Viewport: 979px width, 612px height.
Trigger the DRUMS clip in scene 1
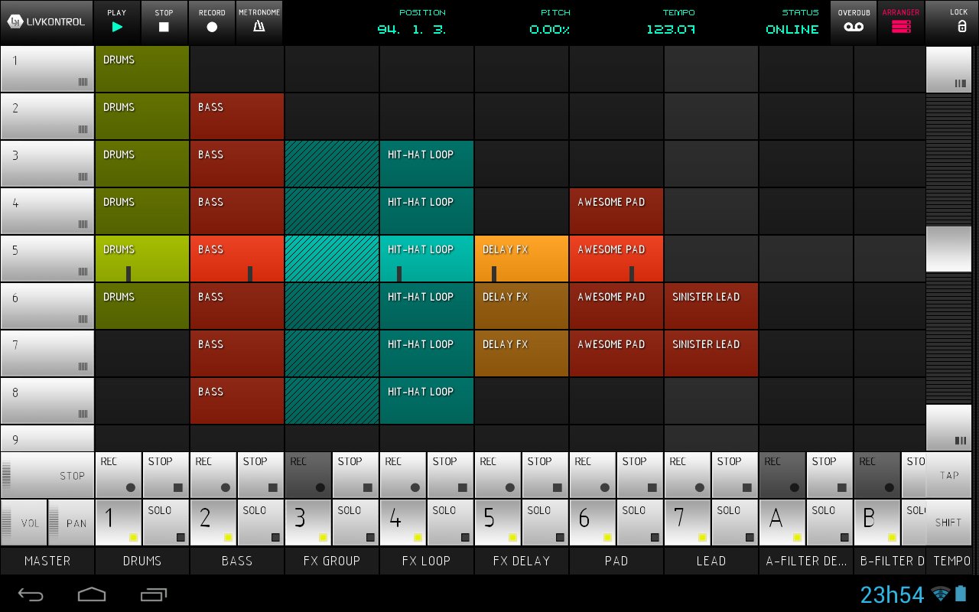pyautogui.click(x=142, y=69)
